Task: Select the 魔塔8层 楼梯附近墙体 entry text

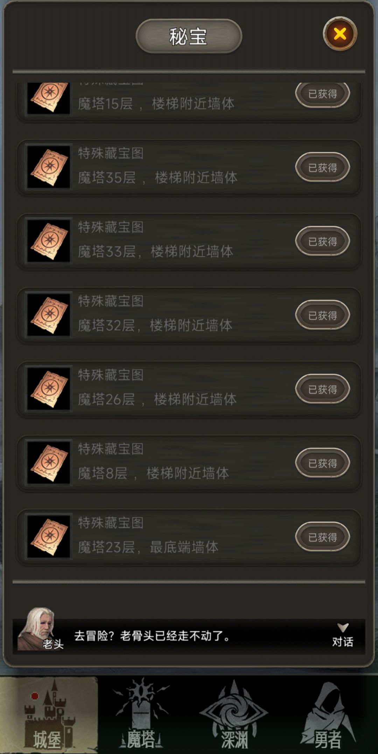Action: click(x=153, y=473)
